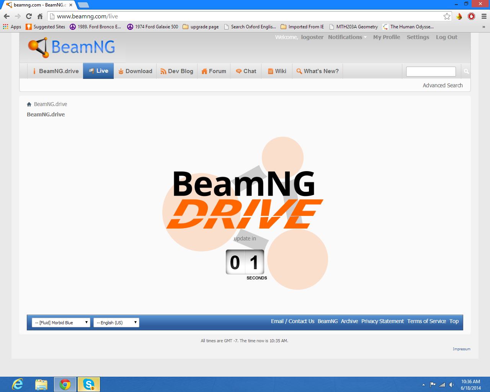The width and height of the screenshot is (490, 392).
Task: Open the Fluid Morbid Blue style dropdown
Action: [x=61, y=323]
